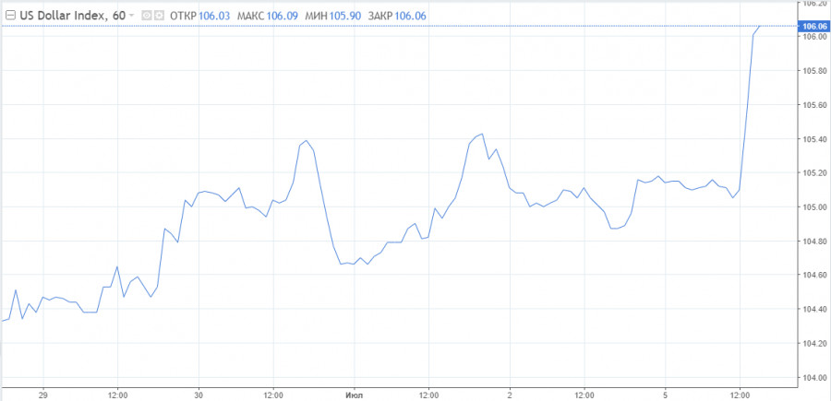Click the 105.40 price axis label
The width and height of the screenshot is (831, 401).
[815, 139]
